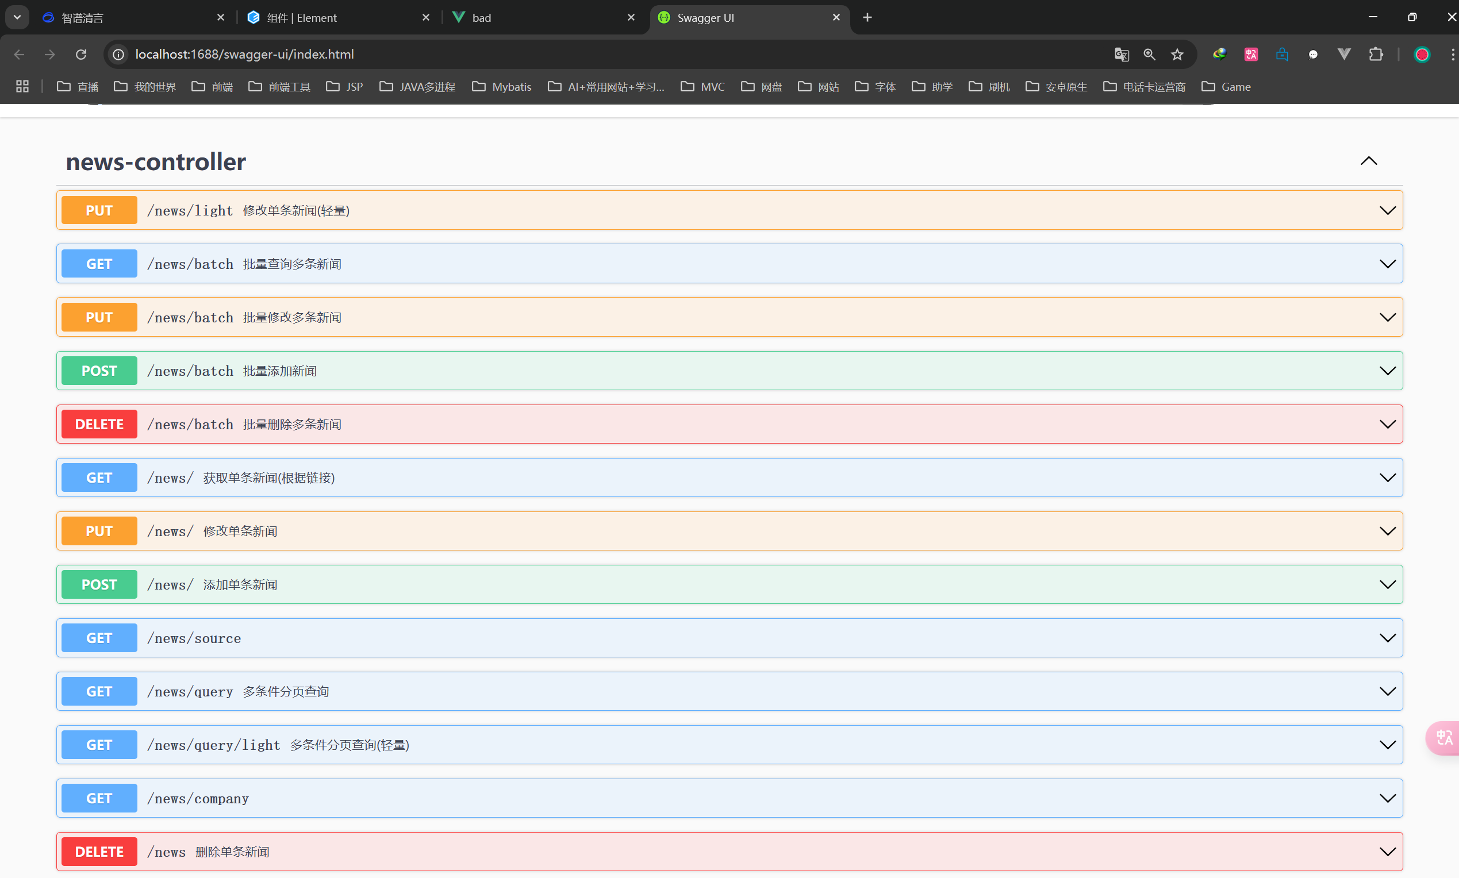This screenshot has width=1459, height=878.
Task: Expand chevron of POST /news/ row
Action: point(1387,584)
